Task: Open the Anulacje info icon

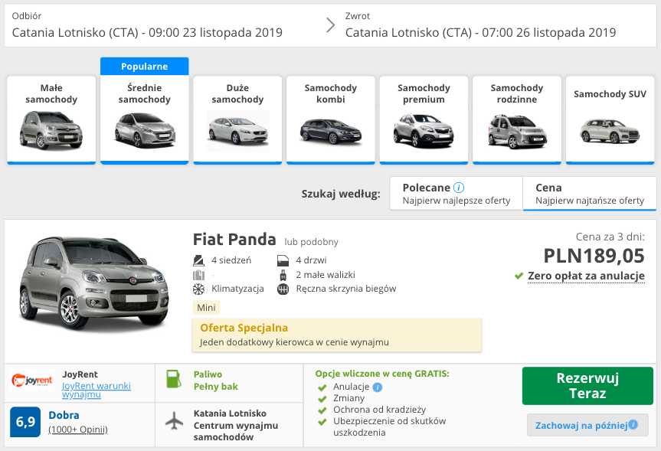Action: (x=378, y=387)
